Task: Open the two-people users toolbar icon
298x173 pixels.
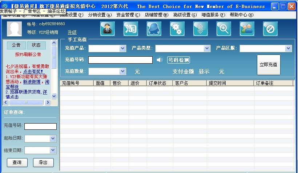Action: click(247, 29)
